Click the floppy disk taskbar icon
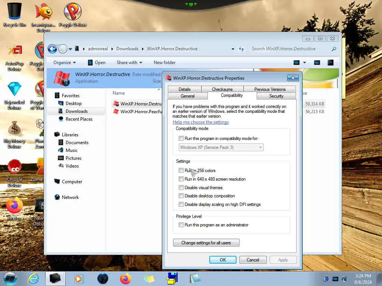The height and width of the screenshot is (286, 382). [x=172, y=279]
